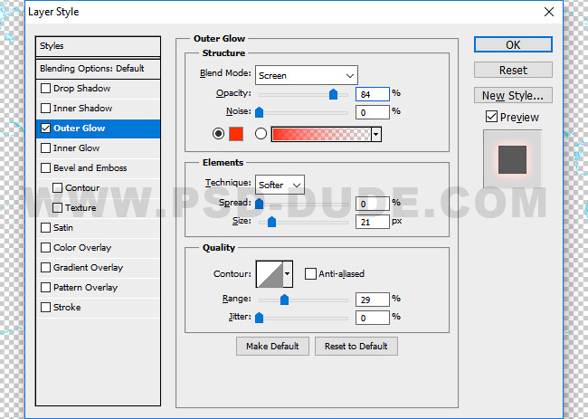588x419 pixels.
Task: Enable the Drop Shadow checkbox
Action: coord(45,88)
